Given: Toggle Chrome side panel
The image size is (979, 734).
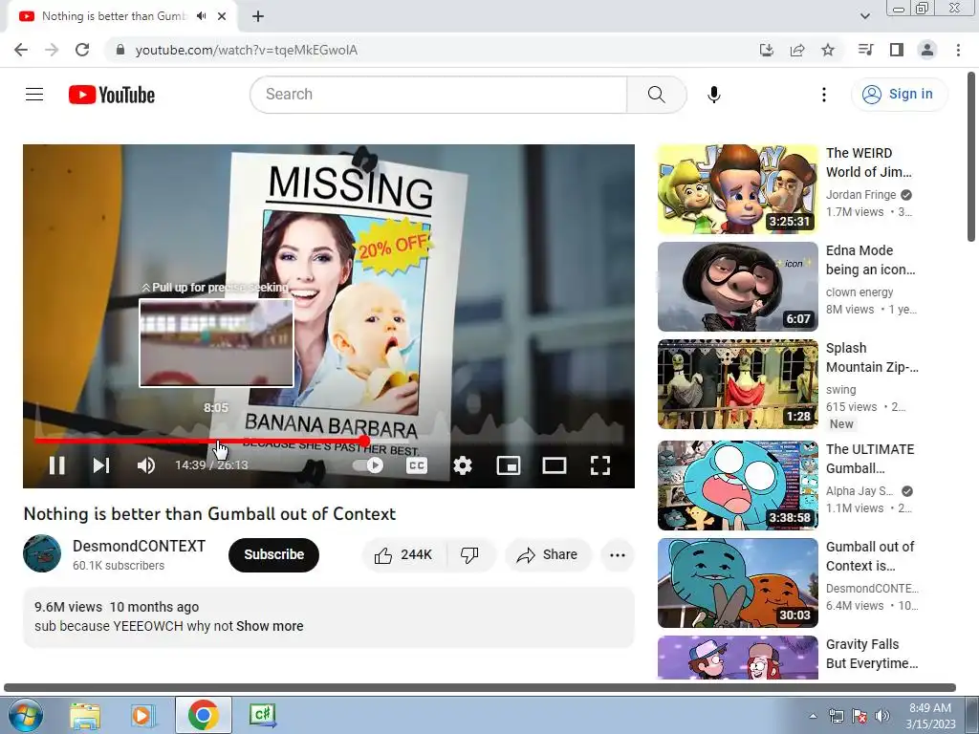Looking at the screenshot, I should 897,50.
